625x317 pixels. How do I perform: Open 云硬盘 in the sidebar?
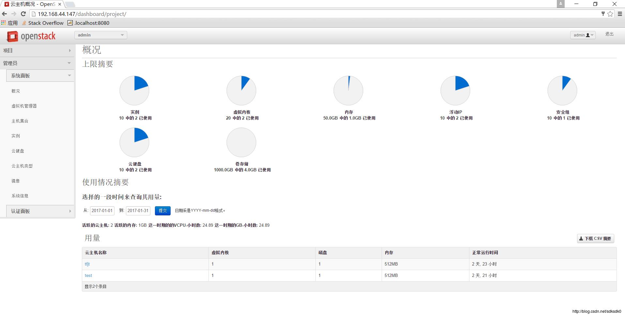tap(18, 151)
